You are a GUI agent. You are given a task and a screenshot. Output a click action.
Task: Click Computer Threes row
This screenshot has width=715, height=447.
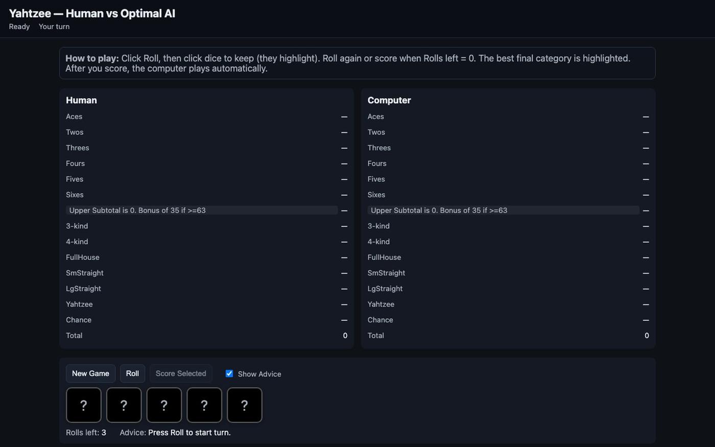click(x=508, y=148)
